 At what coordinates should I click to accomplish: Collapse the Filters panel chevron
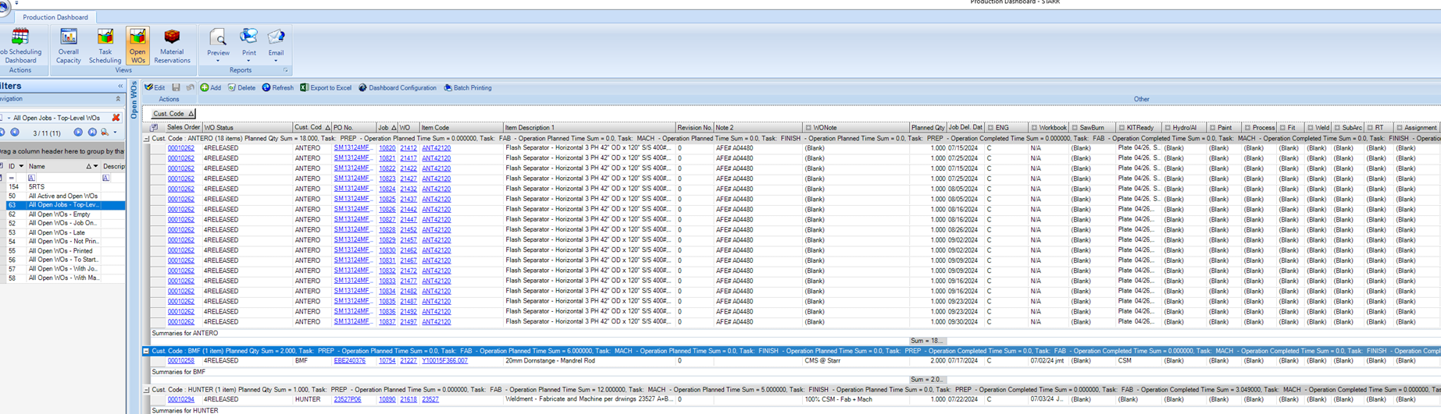[x=120, y=86]
